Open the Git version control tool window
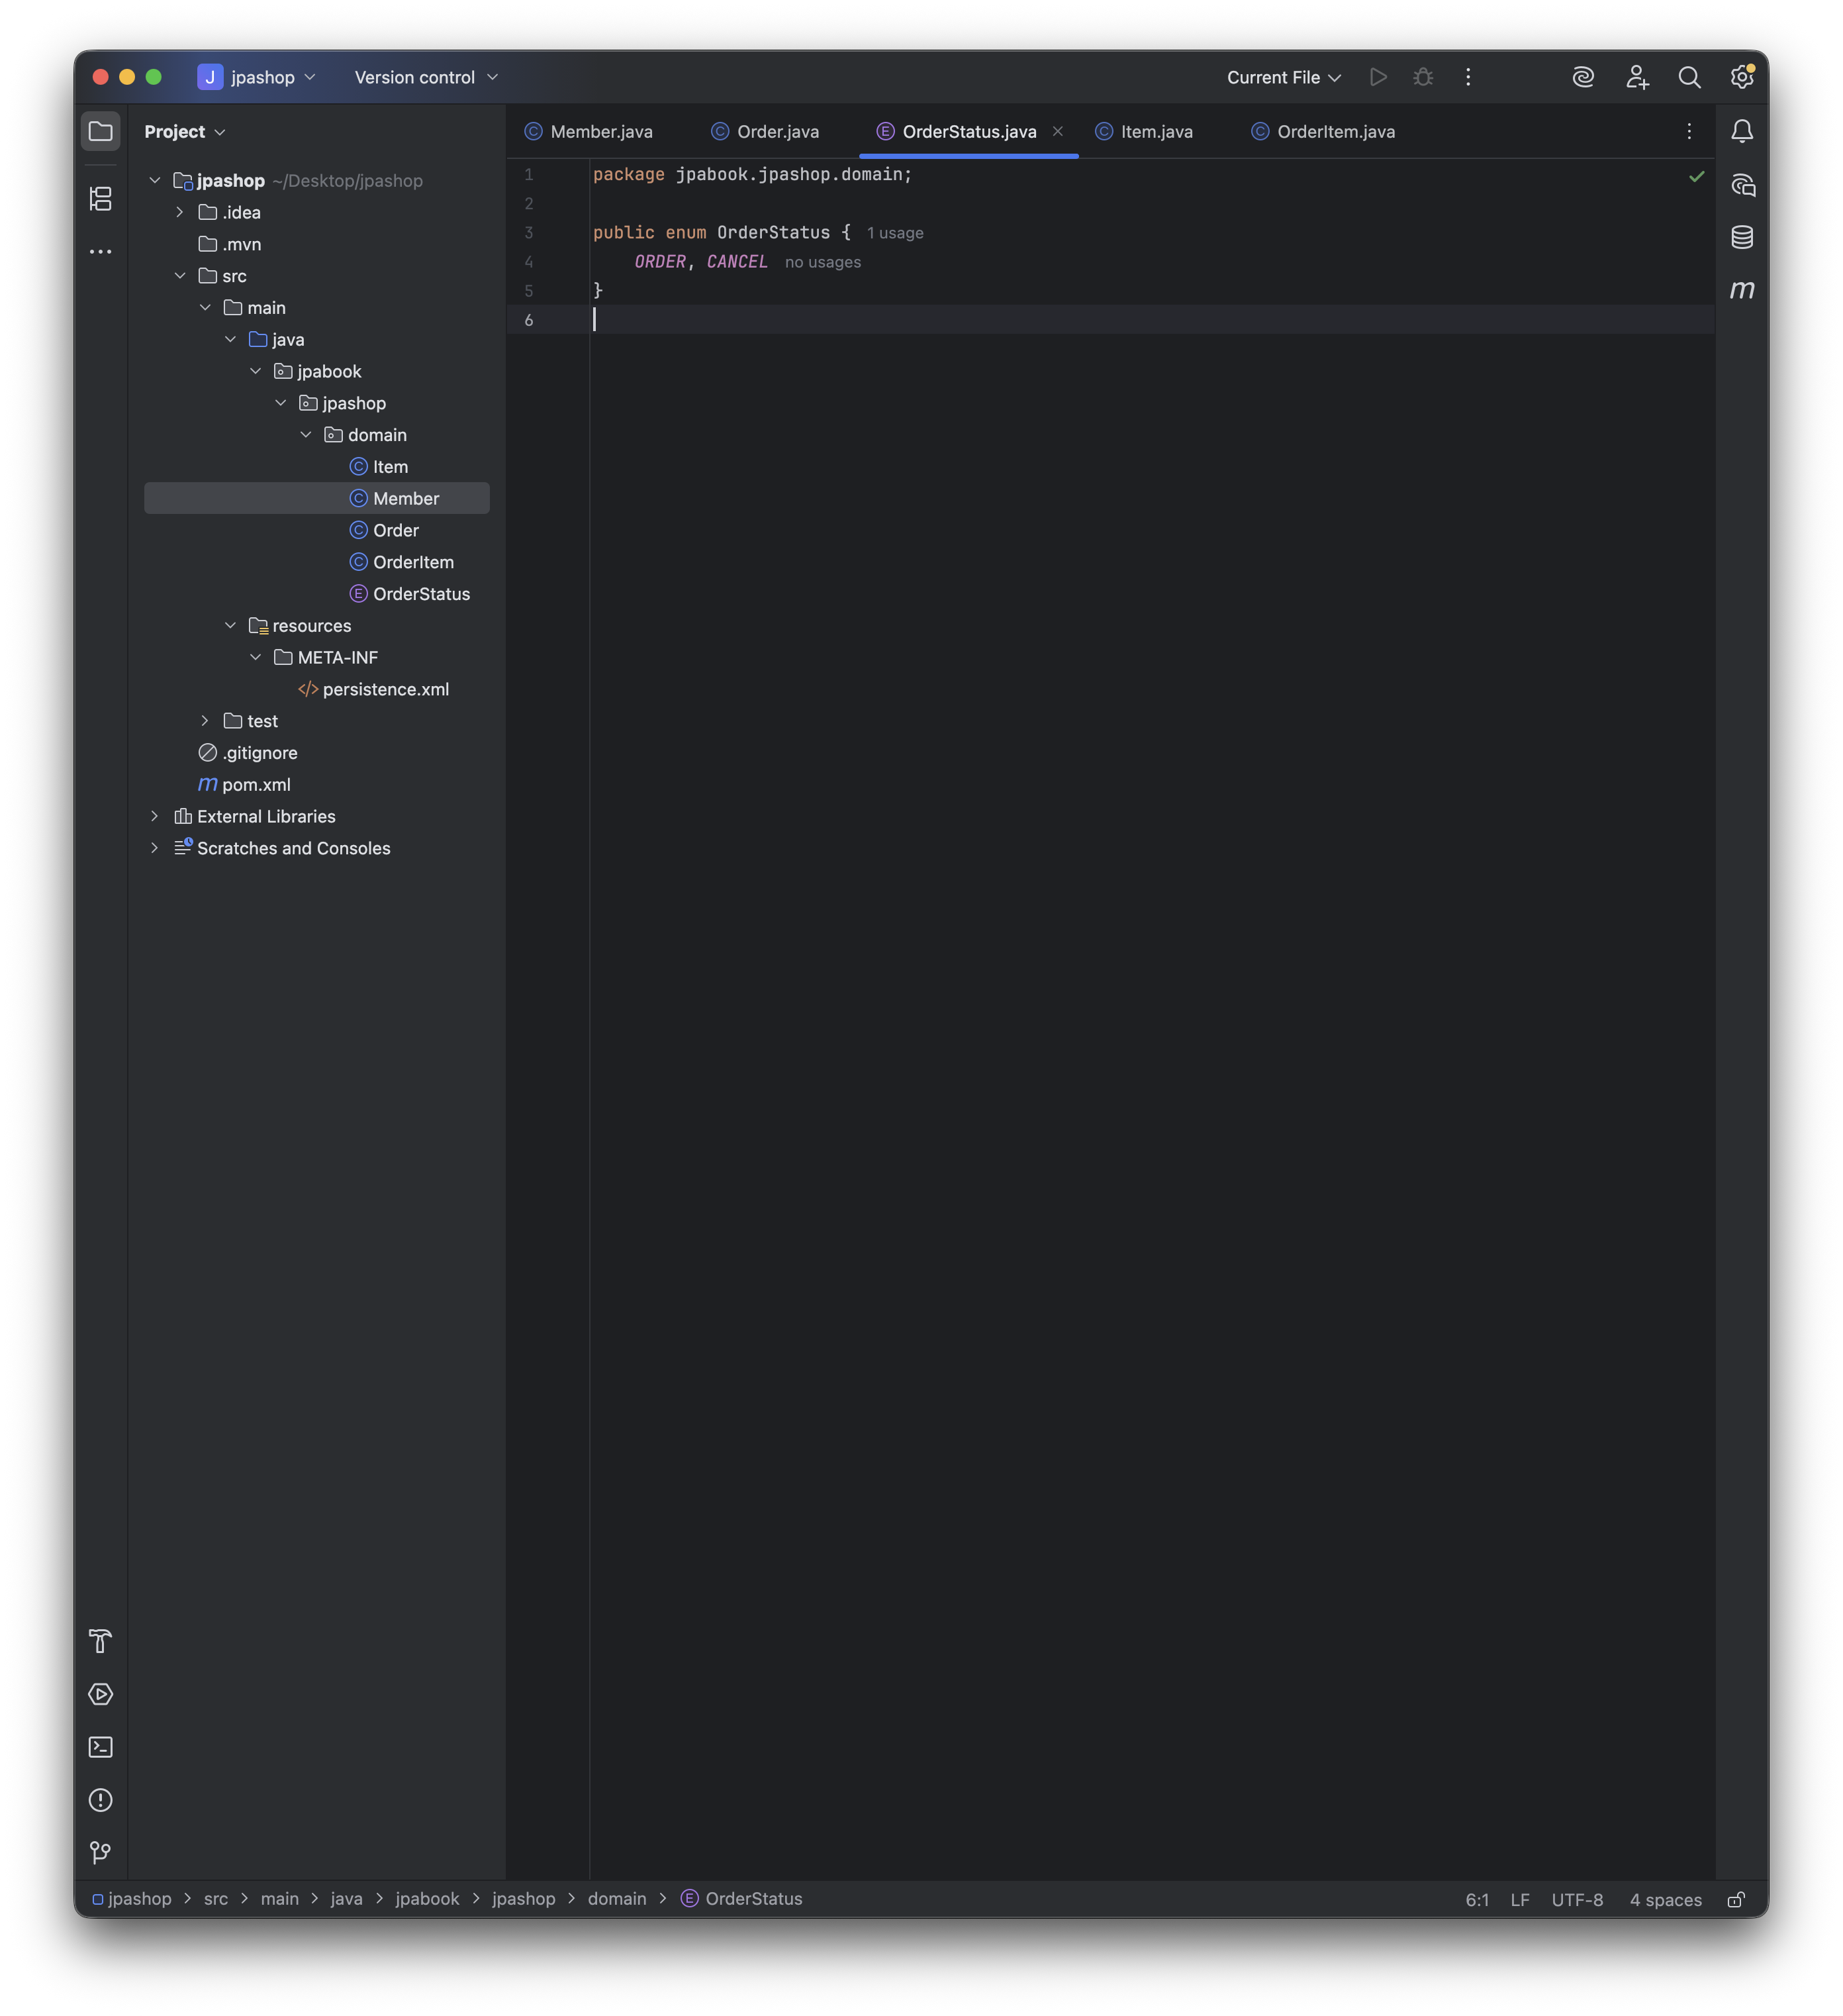 [x=101, y=1853]
